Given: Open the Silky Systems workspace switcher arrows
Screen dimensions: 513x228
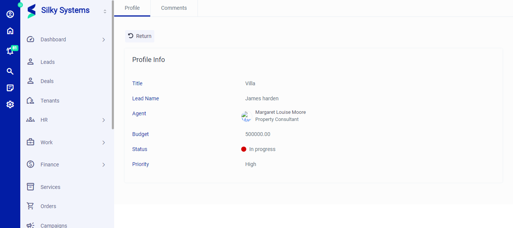Looking at the screenshot, I should 105,12.
